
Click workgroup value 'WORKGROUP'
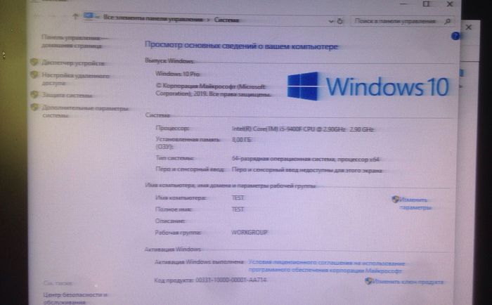coord(250,233)
